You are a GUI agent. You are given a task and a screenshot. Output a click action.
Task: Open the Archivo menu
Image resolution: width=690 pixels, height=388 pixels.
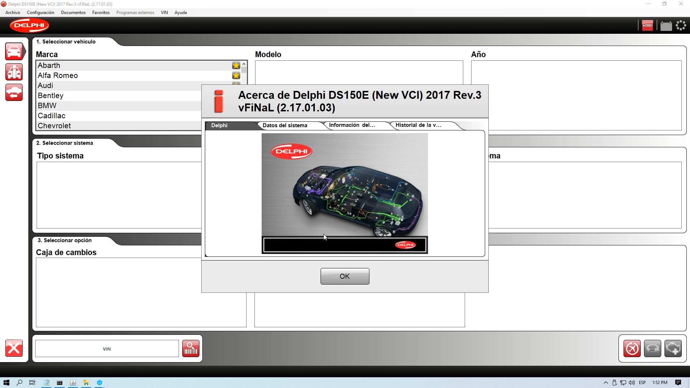[13, 12]
